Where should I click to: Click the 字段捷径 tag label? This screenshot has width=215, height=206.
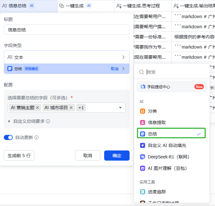pyautogui.click(x=31, y=69)
